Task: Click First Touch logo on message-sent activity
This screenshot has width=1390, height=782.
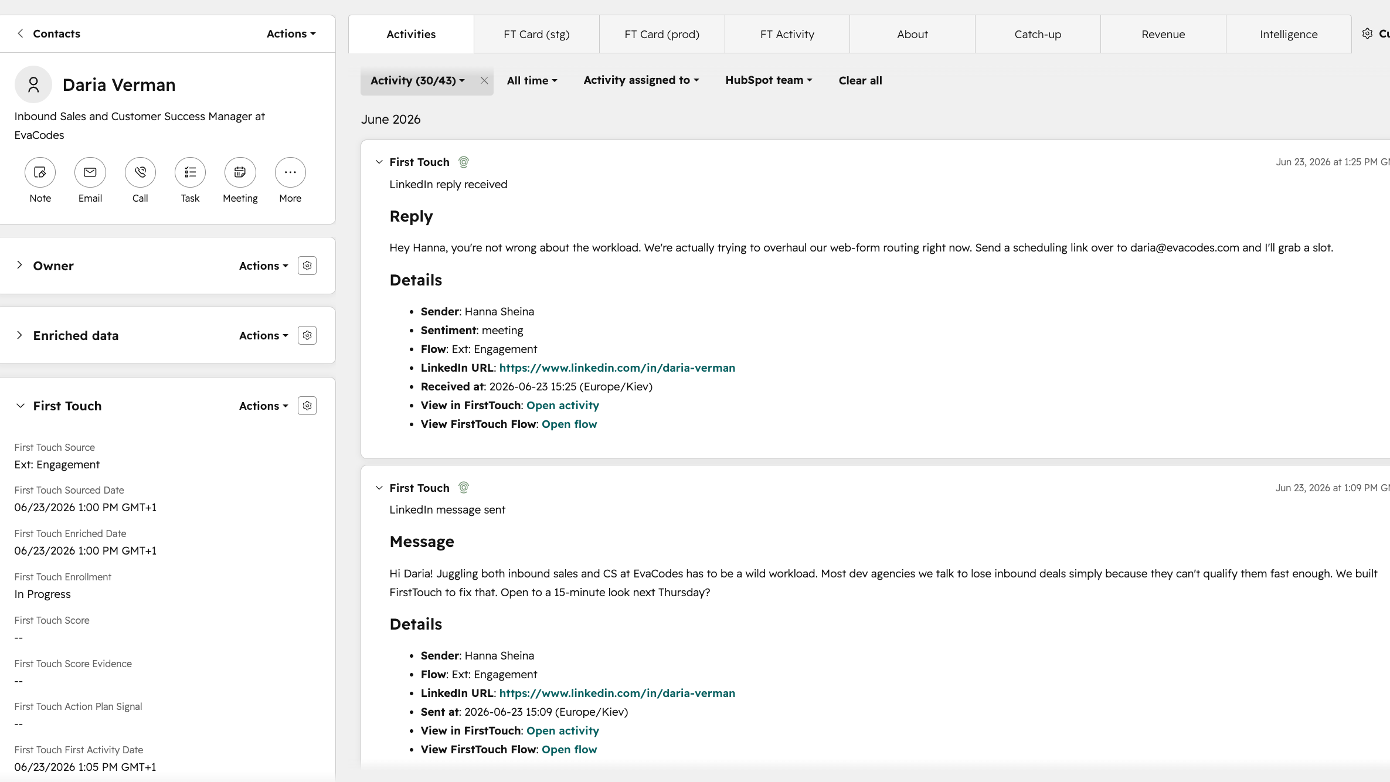Action: coord(464,488)
